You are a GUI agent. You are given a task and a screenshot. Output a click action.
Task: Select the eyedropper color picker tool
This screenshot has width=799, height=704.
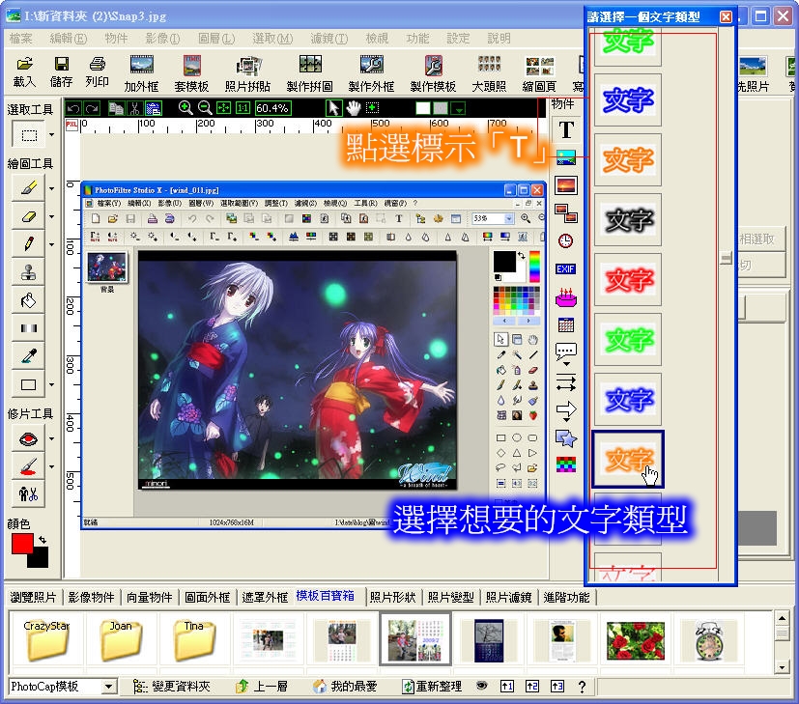point(29,356)
